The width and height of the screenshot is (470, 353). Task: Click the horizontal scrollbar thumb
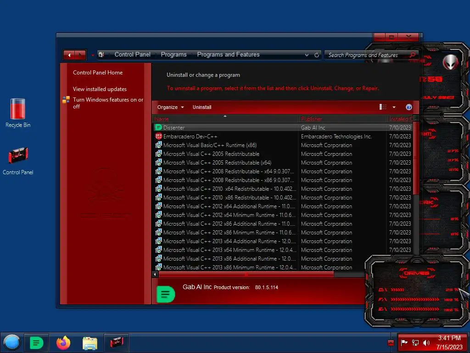pos(246,274)
